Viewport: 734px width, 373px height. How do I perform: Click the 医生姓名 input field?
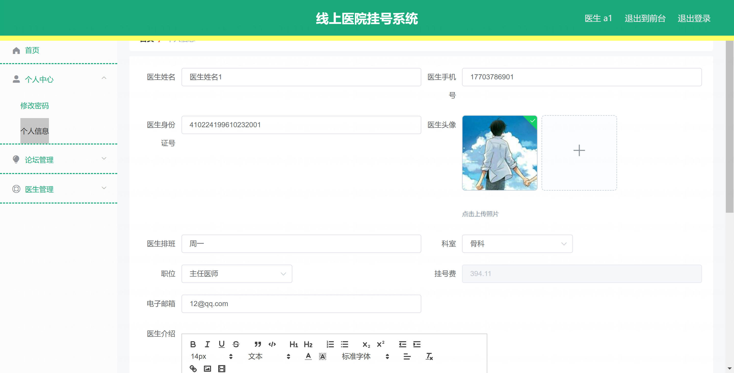click(x=301, y=77)
